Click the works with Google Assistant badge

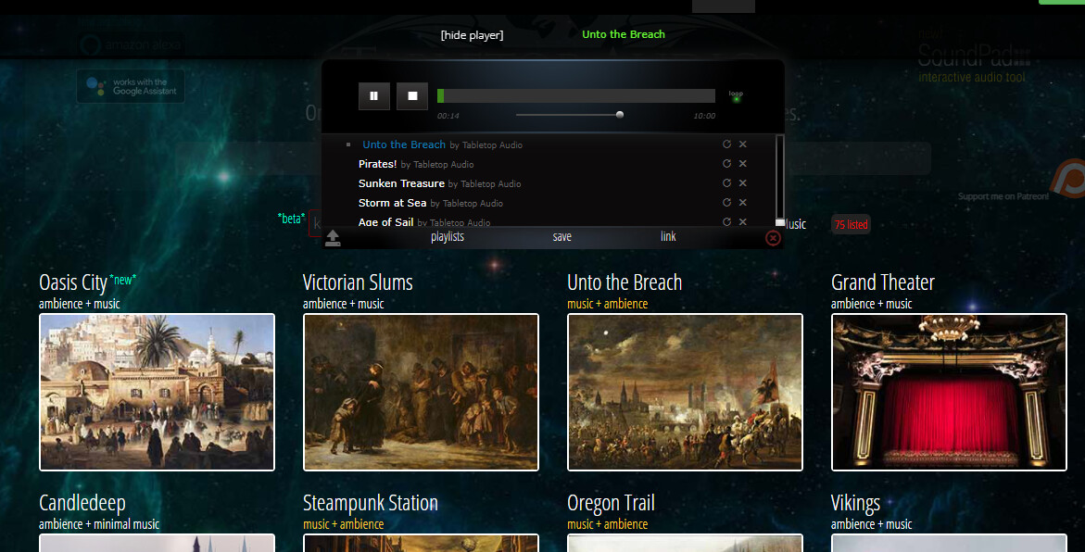click(x=131, y=86)
